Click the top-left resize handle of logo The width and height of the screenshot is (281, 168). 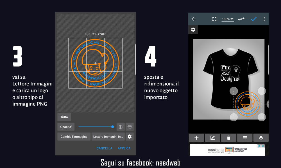[x=234, y=91]
